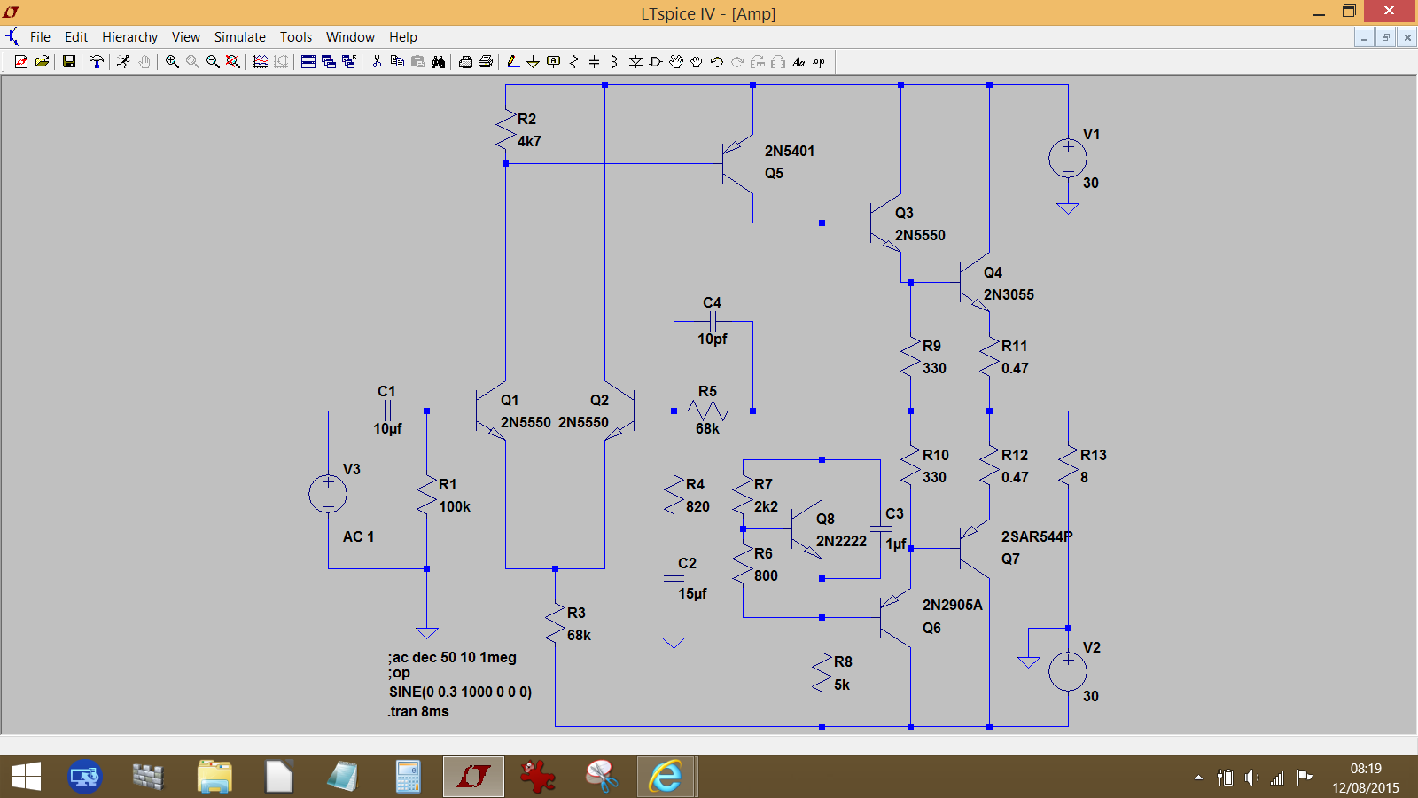
Task: Click the Find binoculars icon
Action: 438,61
